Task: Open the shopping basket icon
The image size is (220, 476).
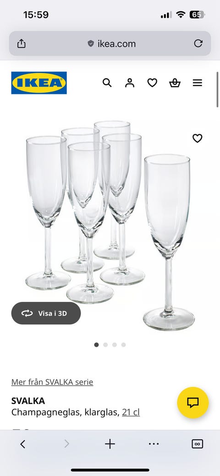Action: pos(175,82)
